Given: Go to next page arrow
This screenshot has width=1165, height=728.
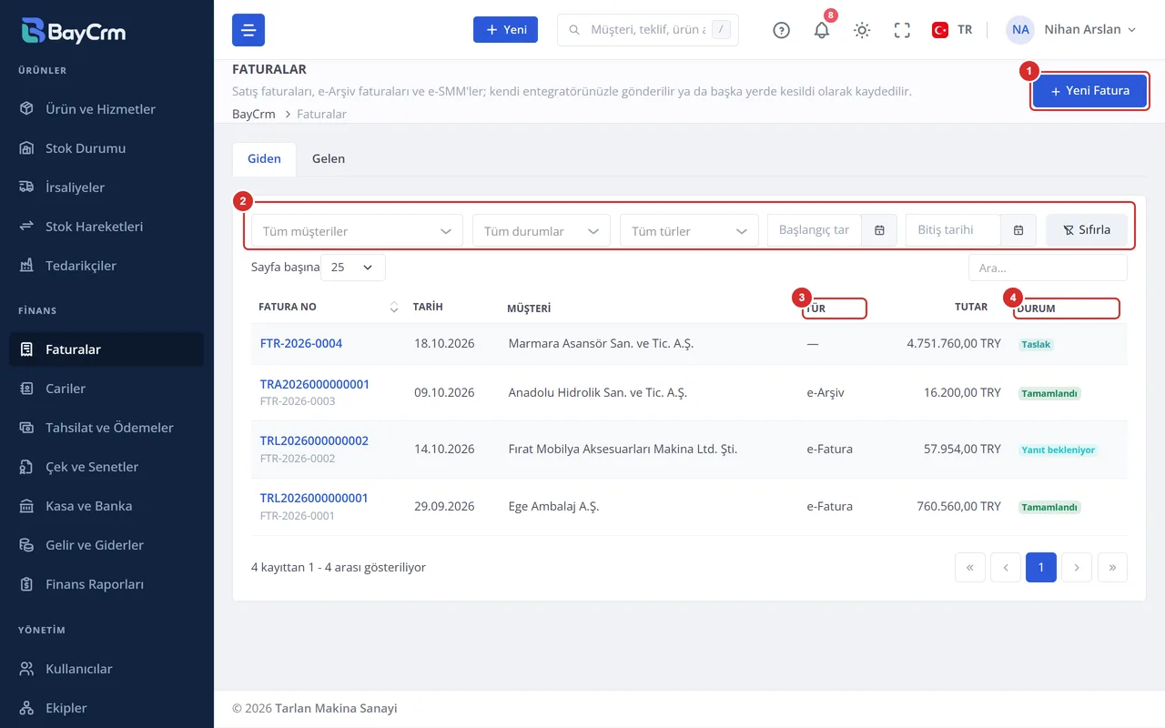Looking at the screenshot, I should pos(1077,567).
